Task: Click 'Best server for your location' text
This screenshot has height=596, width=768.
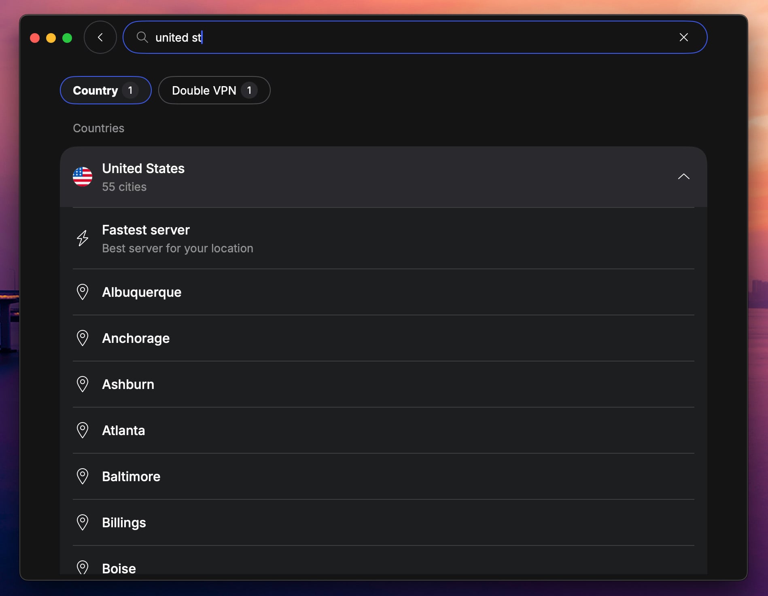Action: pyautogui.click(x=178, y=248)
